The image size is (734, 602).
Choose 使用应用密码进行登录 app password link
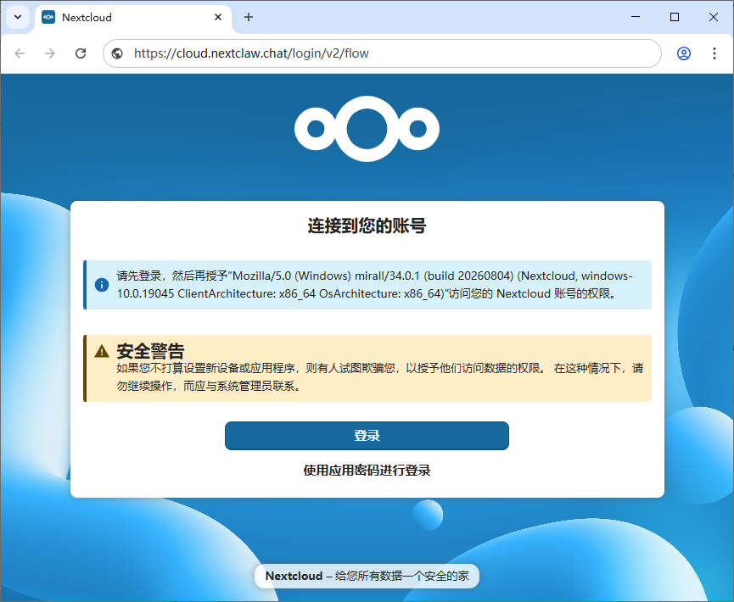pyautogui.click(x=367, y=470)
